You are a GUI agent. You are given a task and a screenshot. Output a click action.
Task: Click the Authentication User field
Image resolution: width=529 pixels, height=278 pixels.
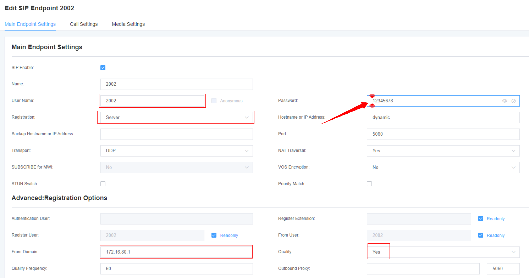coord(177,219)
